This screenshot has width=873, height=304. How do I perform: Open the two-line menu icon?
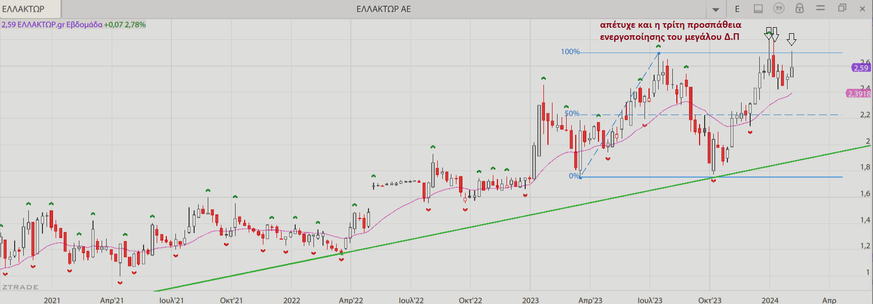[820, 8]
